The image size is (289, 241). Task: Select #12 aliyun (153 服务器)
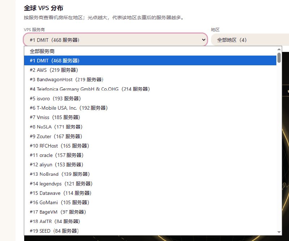tap(150, 165)
